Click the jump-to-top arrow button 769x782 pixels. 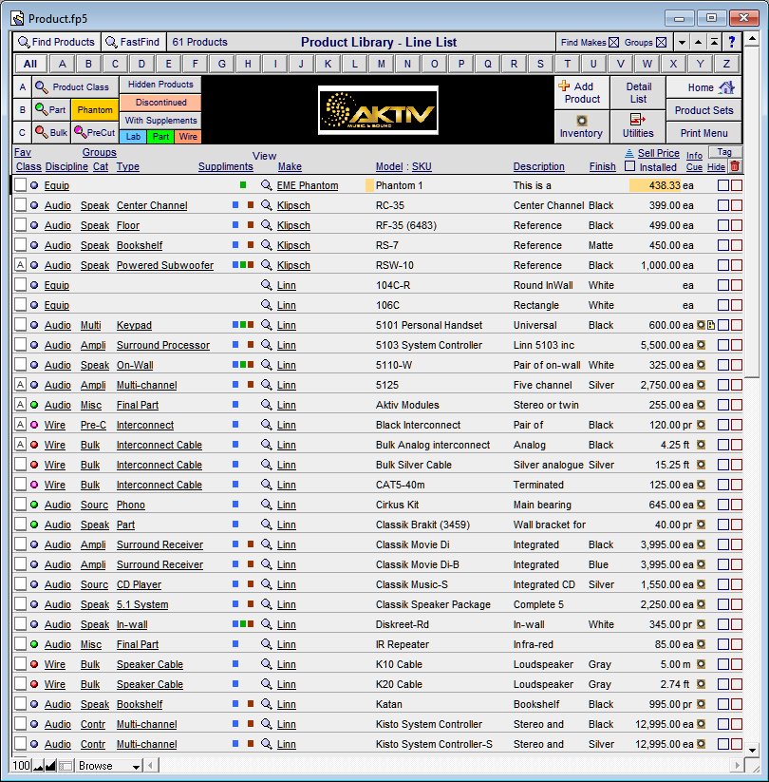(x=714, y=43)
